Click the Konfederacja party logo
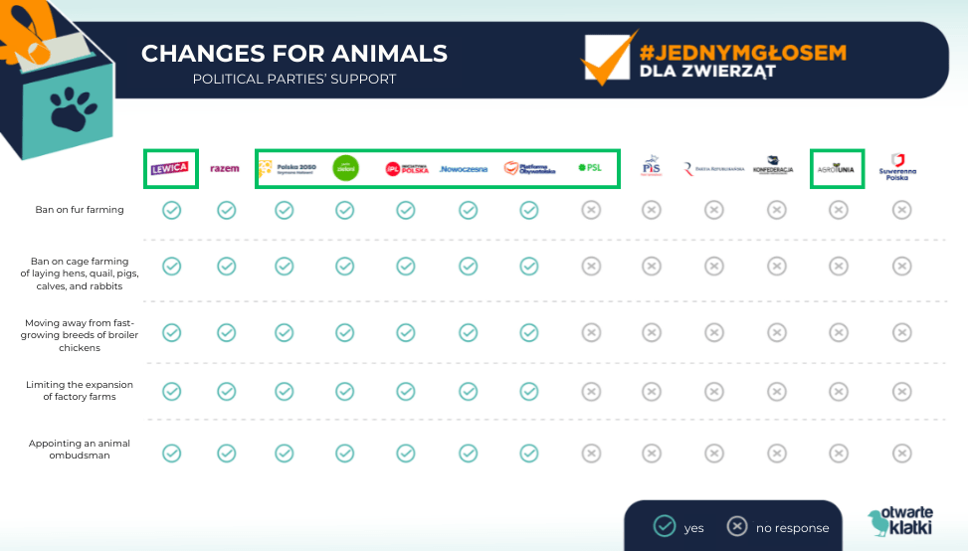Screen dimensions: 968x551 (x=773, y=165)
